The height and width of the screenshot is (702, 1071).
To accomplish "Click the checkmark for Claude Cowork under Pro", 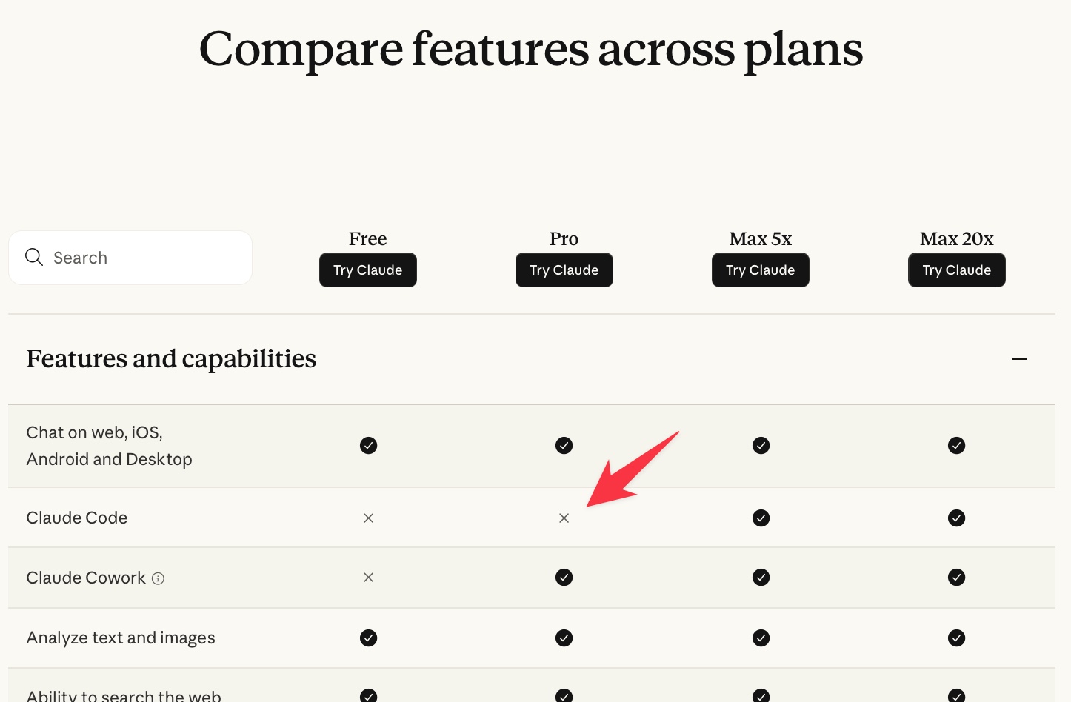I will click(x=564, y=578).
